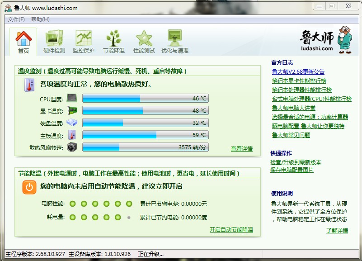Open the 帮助(H) menu

click(40, 19)
